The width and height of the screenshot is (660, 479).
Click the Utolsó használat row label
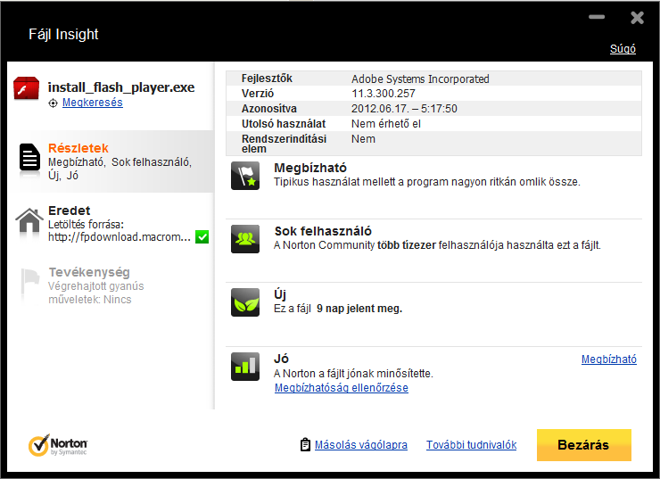pos(284,124)
